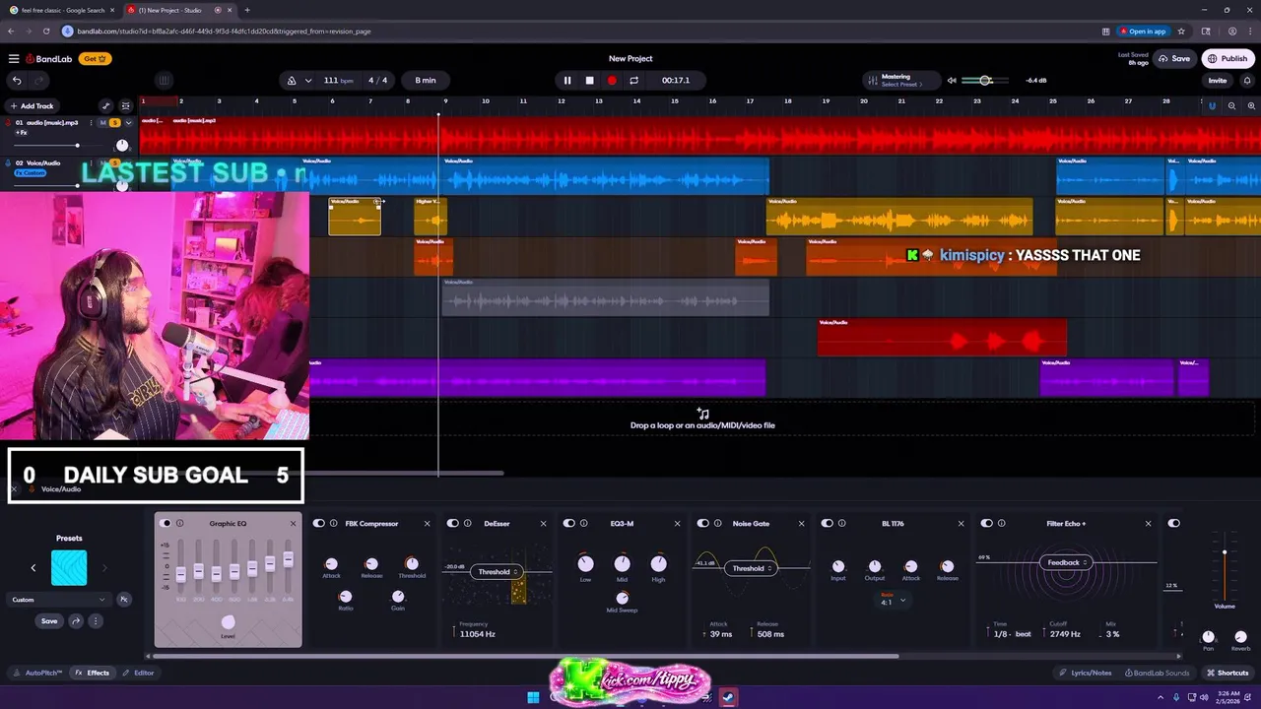The image size is (1261, 709).
Task: Toggle BL 1176 on/off
Action: click(828, 523)
